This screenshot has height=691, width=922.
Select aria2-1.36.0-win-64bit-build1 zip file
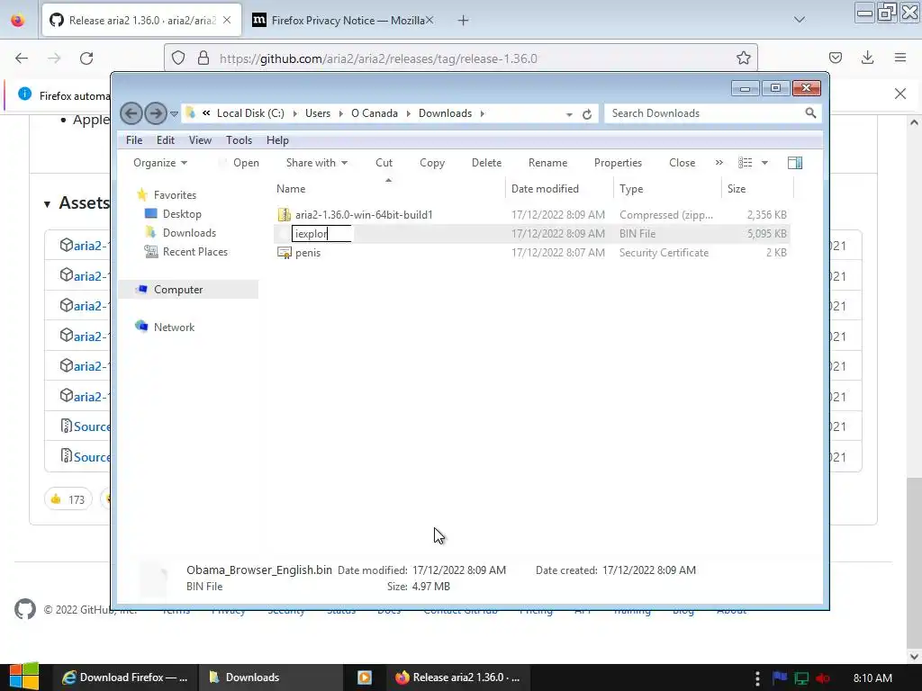(x=364, y=214)
